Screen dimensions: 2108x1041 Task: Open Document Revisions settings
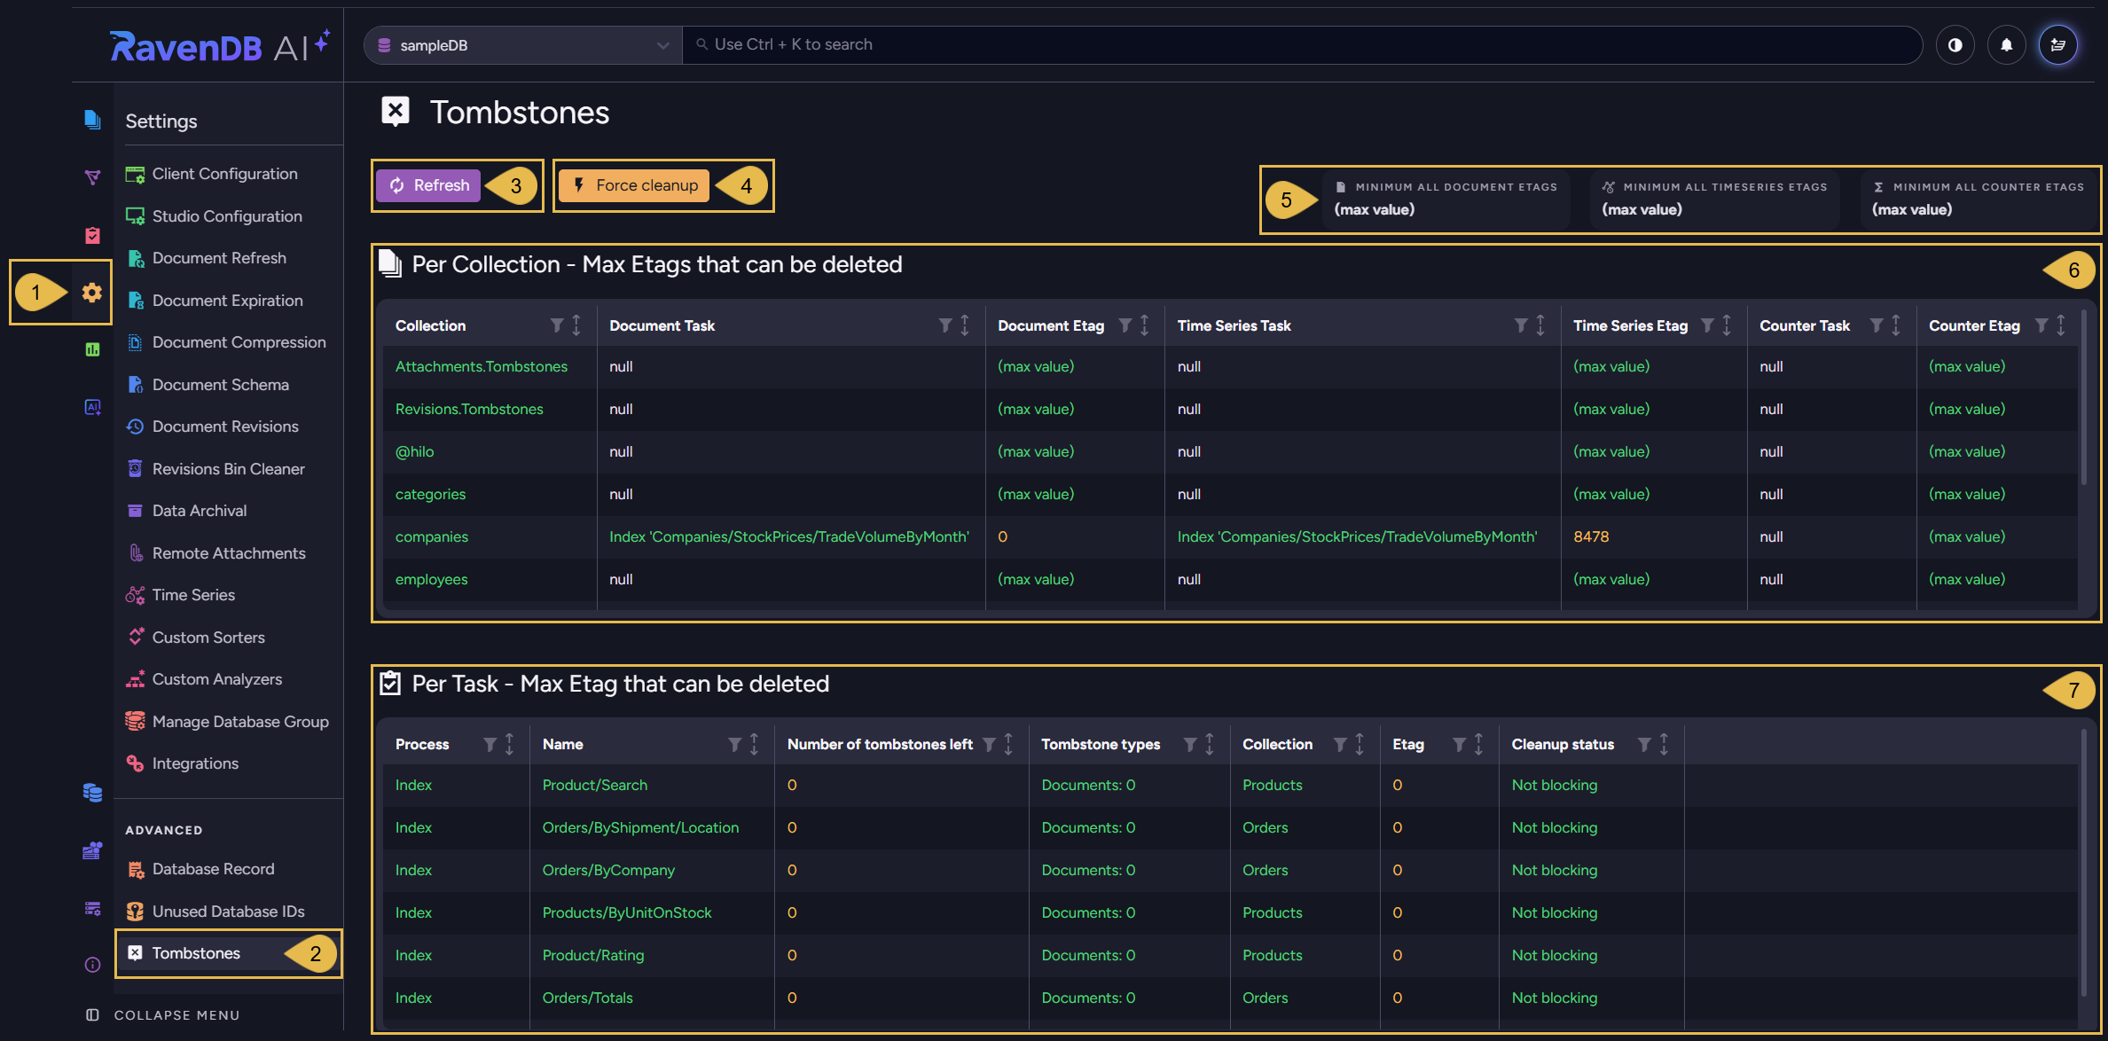(x=224, y=427)
